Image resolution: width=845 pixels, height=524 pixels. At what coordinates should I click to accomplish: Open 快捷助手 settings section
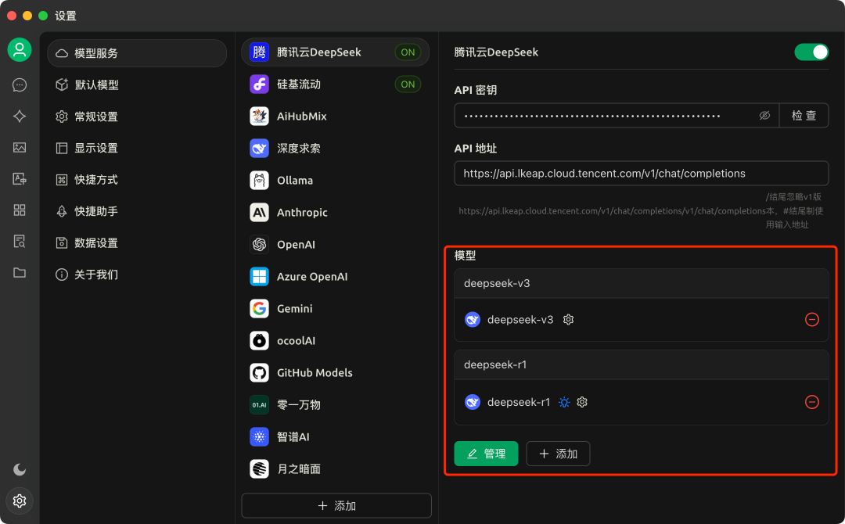137,212
